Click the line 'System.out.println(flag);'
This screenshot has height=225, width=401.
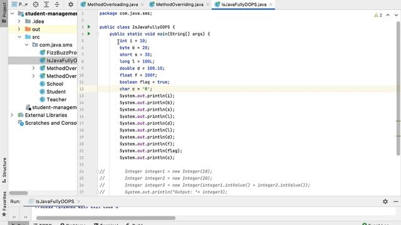(x=151, y=151)
